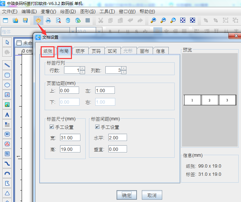The width and height of the screenshot is (241, 202).
Task: Click the label width input field
Action: point(70,138)
